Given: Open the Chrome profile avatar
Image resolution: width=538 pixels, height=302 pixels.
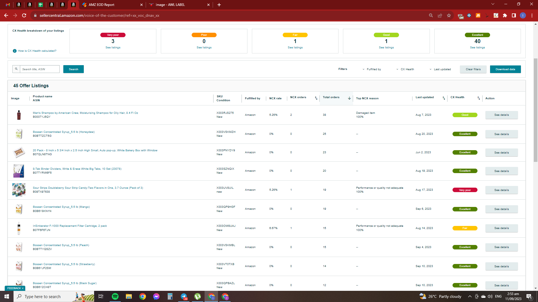Looking at the screenshot, I should click(523, 15).
